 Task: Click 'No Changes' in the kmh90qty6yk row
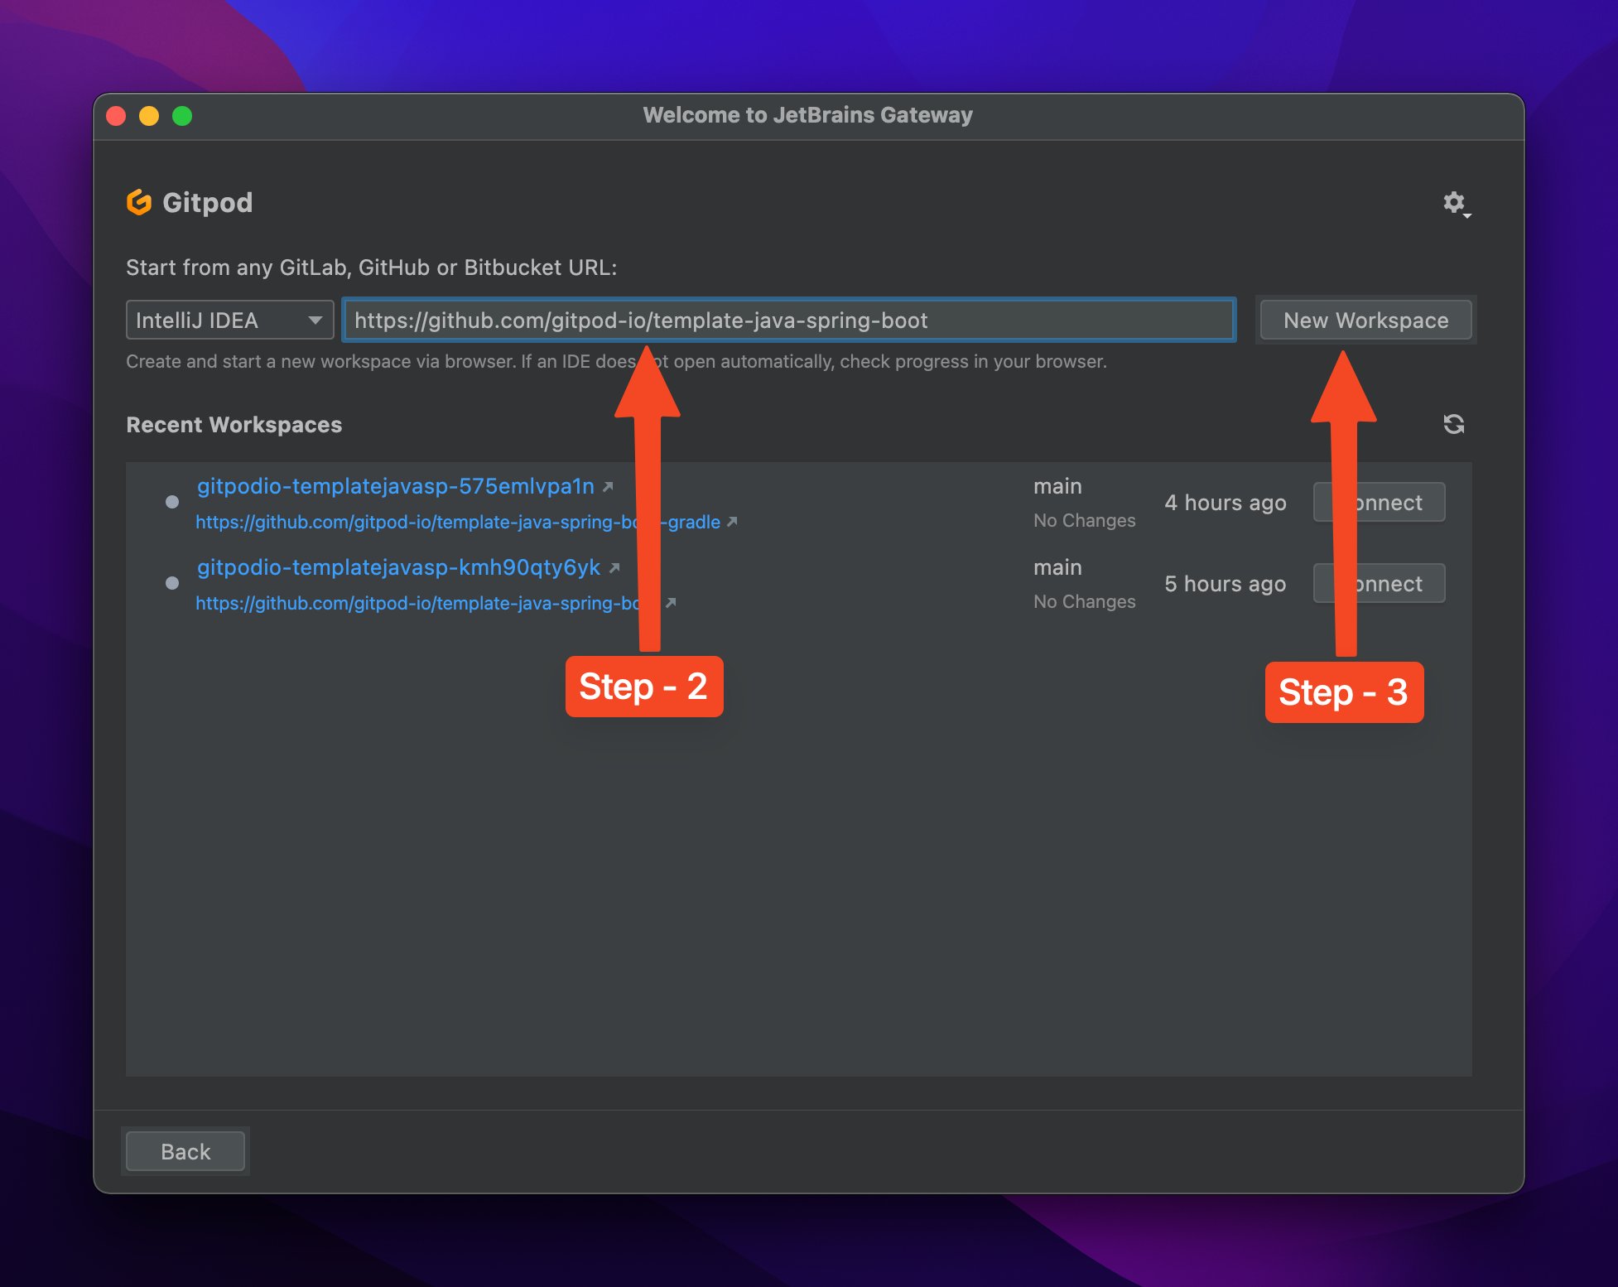coord(1085,601)
